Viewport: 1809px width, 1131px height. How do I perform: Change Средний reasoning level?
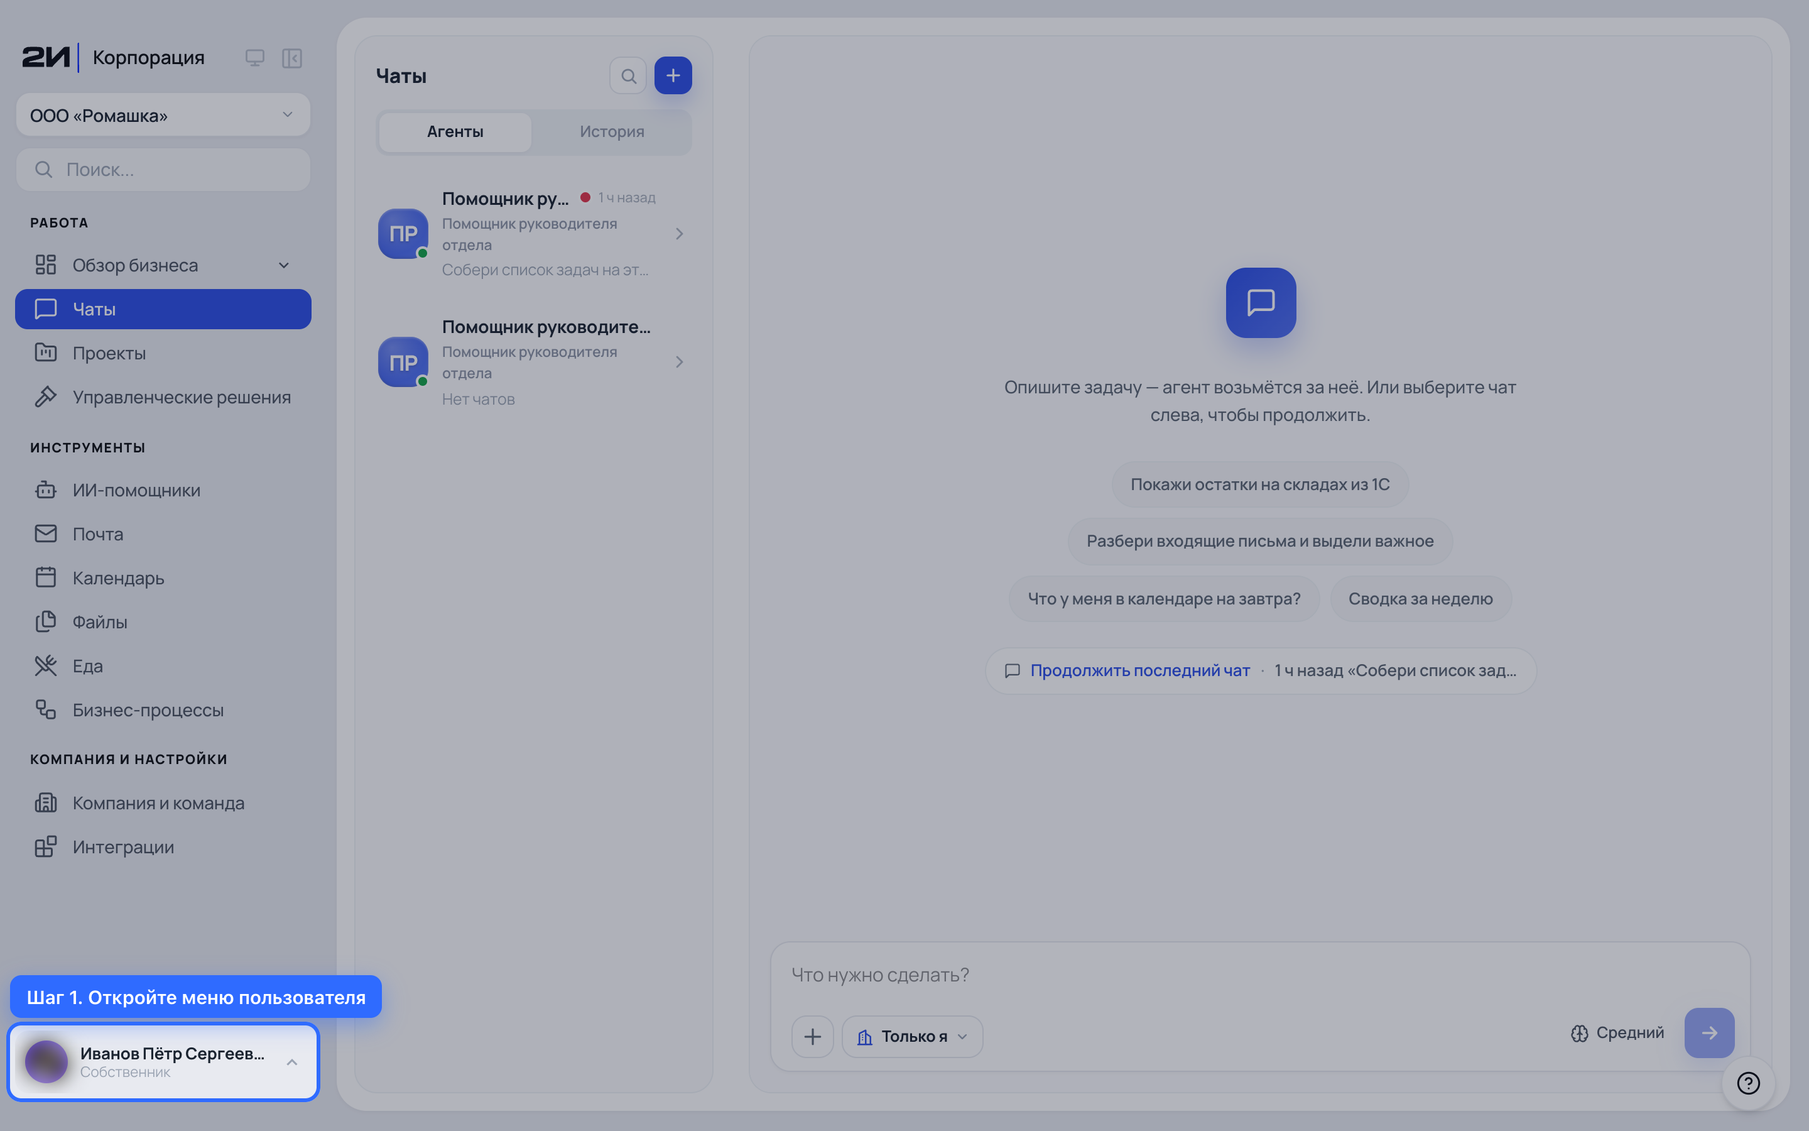1617,1032
